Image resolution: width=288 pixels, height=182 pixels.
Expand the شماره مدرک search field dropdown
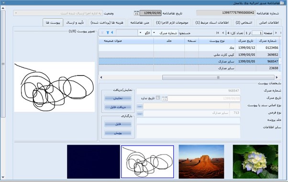pyautogui.click(x=154, y=33)
